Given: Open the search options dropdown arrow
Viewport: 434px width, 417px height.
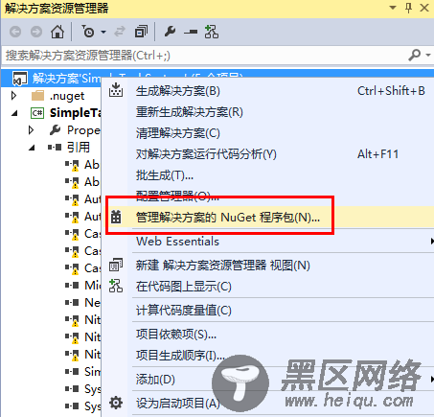Looking at the screenshot, I should 428,56.
